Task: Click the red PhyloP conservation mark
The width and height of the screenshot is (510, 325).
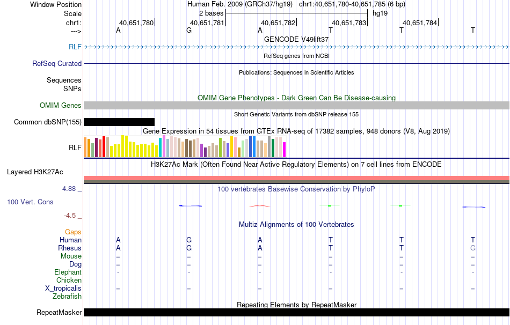Action: (x=259, y=206)
